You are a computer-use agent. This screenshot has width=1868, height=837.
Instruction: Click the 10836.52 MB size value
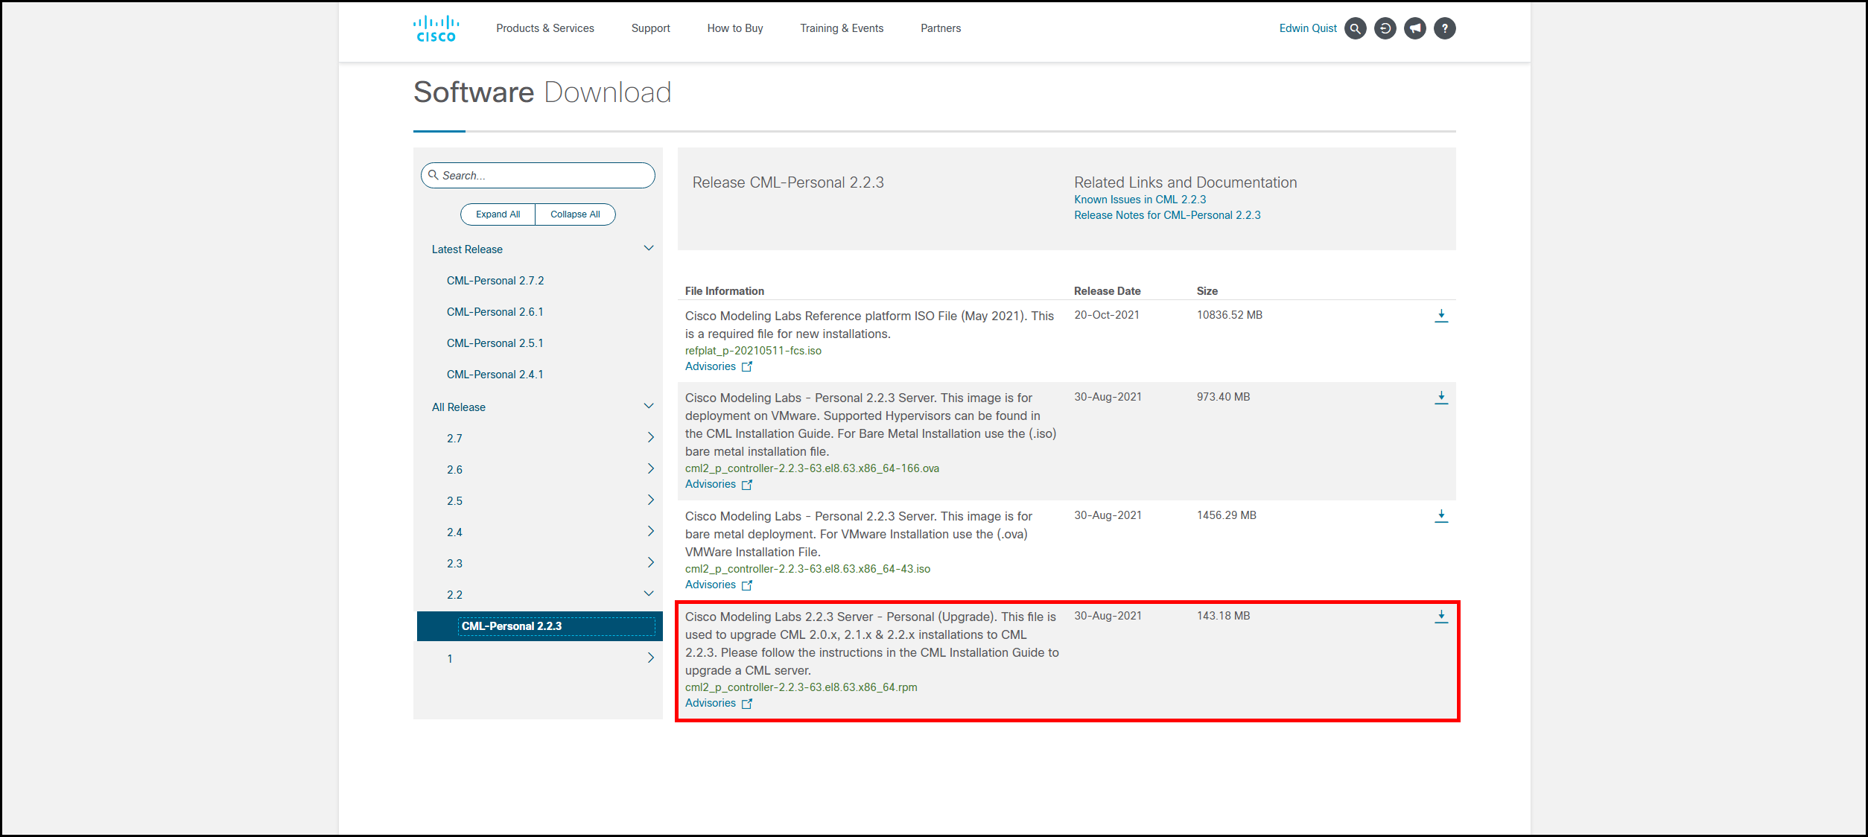tap(1229, 315)
